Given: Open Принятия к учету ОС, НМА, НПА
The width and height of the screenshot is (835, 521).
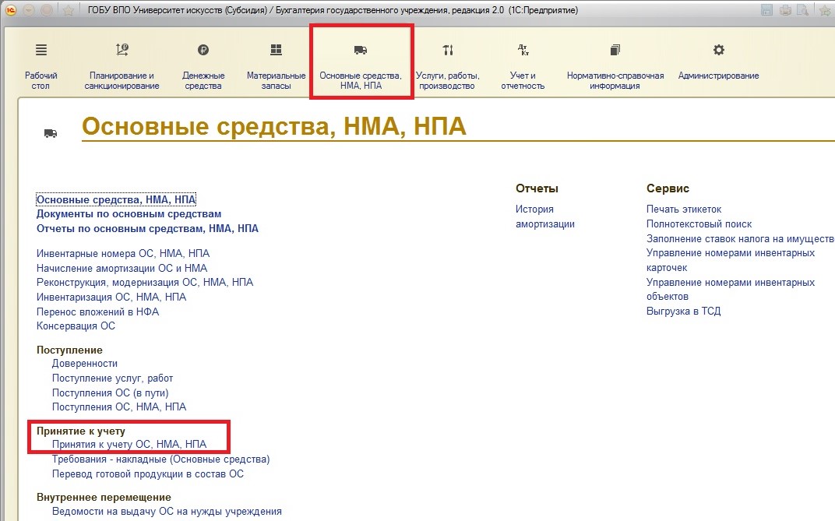Looking at the screenshot, I should [129, 444].
